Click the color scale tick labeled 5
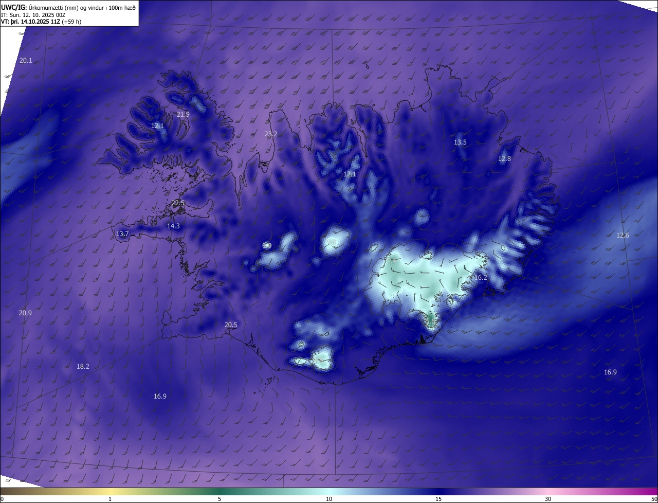 tap(220, 499)
